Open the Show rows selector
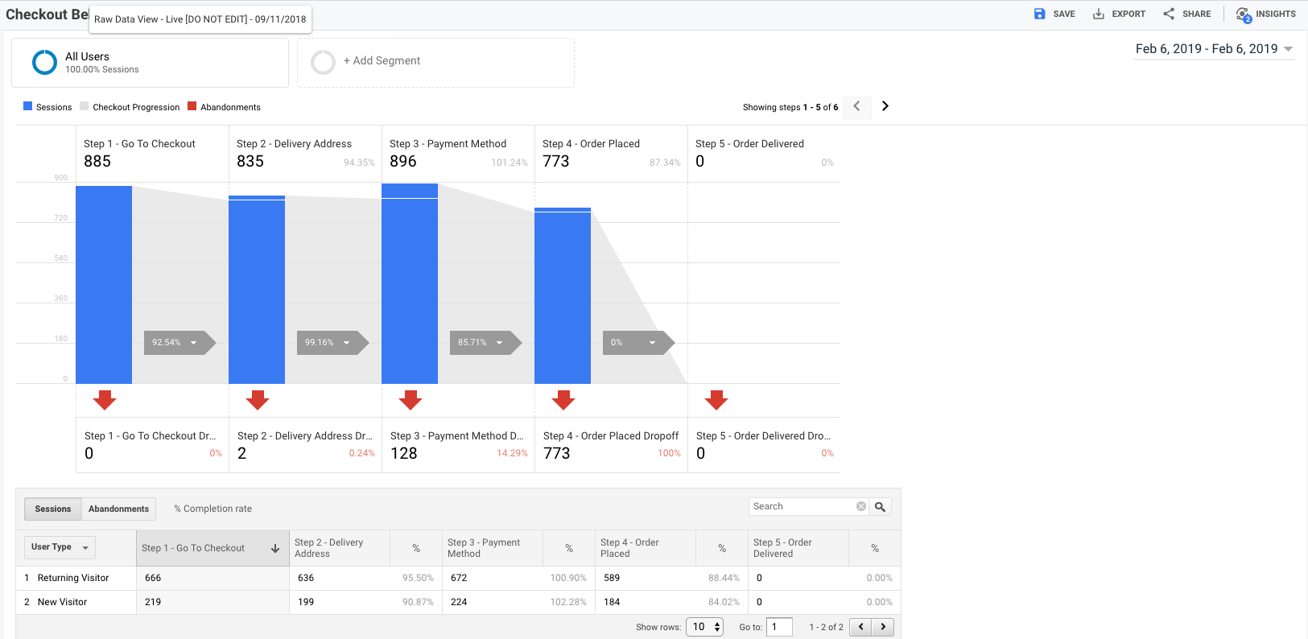The height and width of the screenshot is (639, 1308). [x=704, y=627]
